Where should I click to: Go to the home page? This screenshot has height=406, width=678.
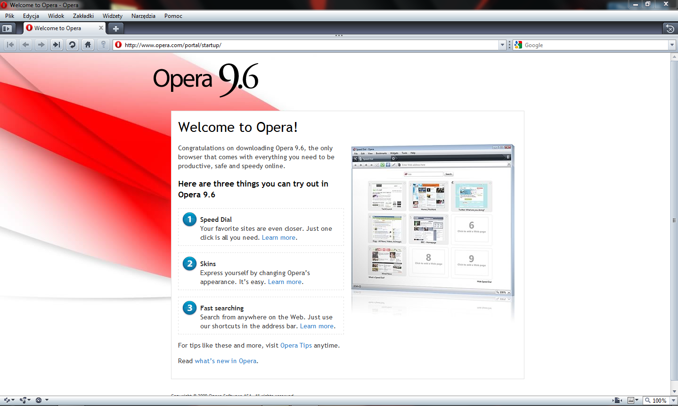[x=88, y=45]
